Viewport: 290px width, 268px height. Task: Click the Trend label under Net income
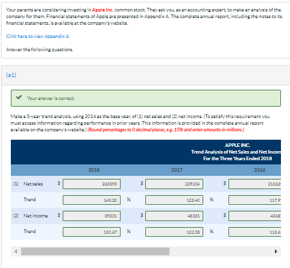coord(30,231)
